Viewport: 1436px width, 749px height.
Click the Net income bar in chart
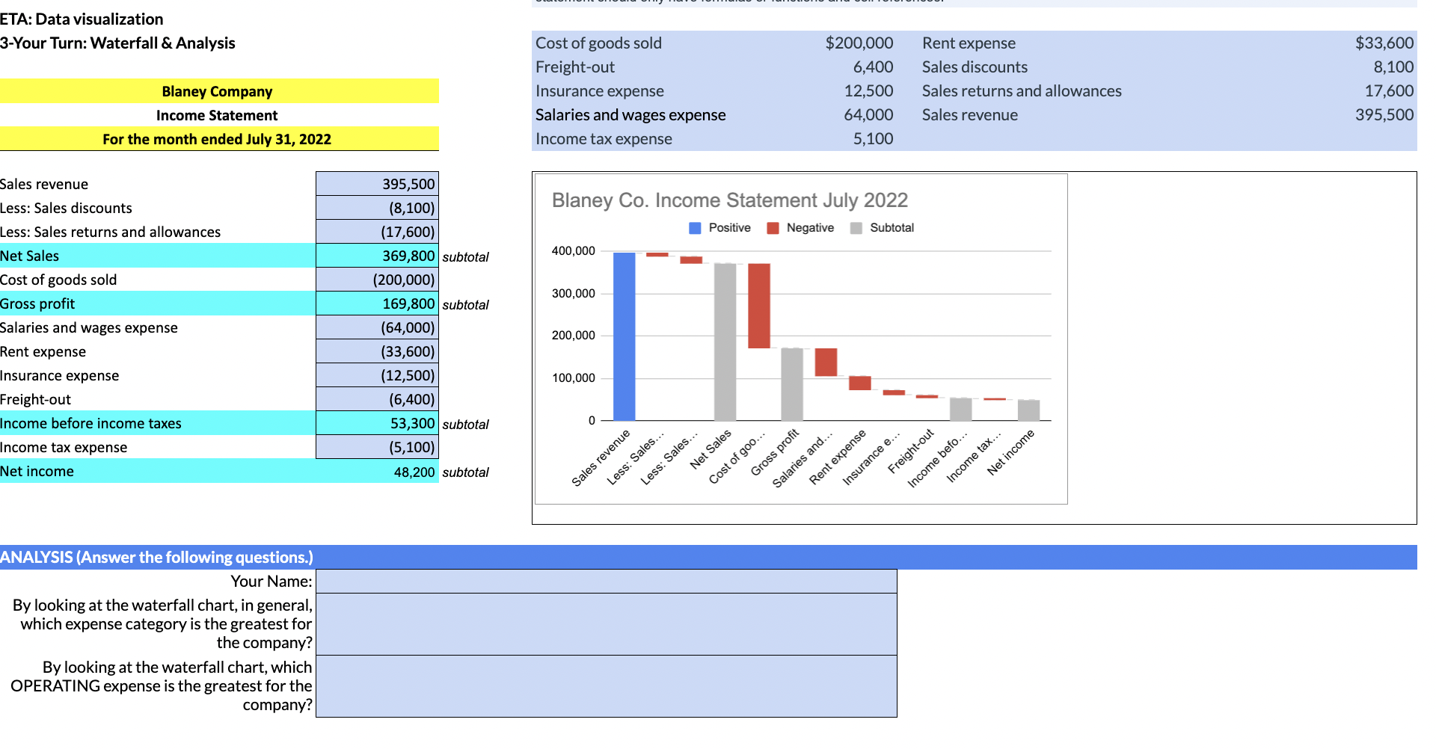coord(1027,411)
